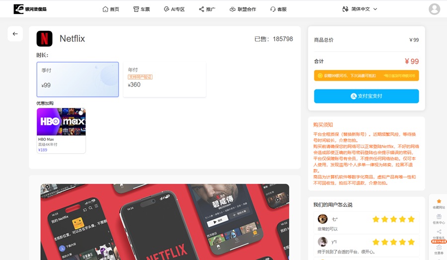
Task: Click the 银河录像局 site logo
Action: [x=30, y=9]
